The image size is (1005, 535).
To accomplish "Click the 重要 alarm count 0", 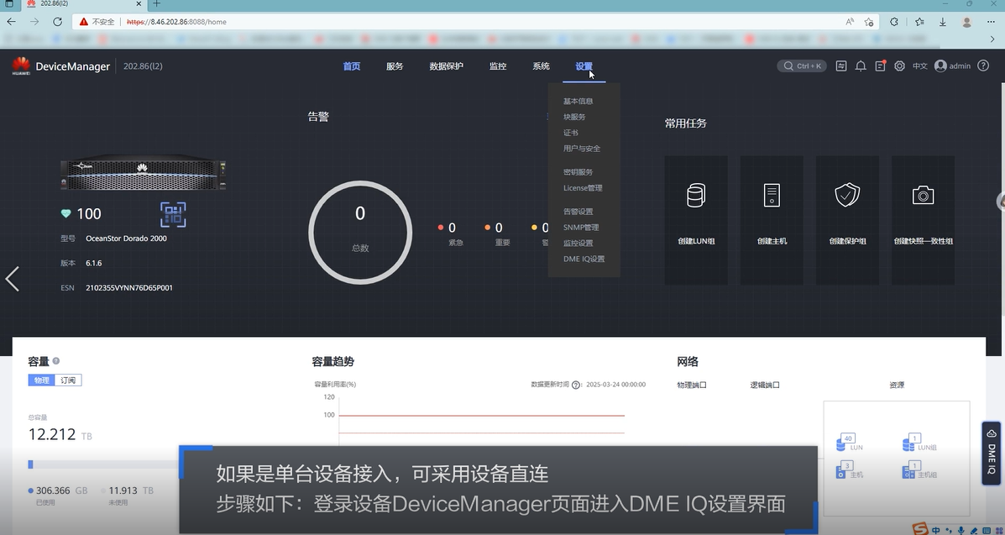I will (x=499, y=228).
